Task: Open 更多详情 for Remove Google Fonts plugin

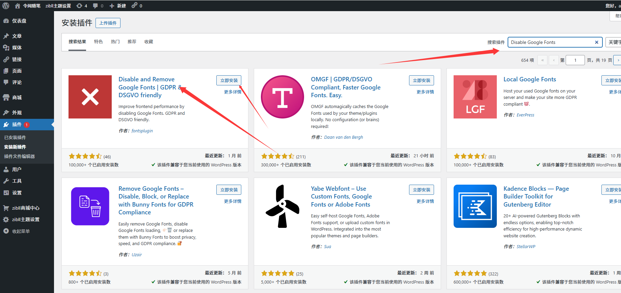Action: tap(233, 201)
